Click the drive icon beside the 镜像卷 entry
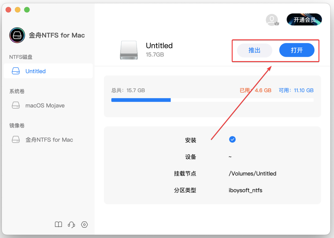The width and height of the screenshot is (334, 238). (x=16, y=140)
